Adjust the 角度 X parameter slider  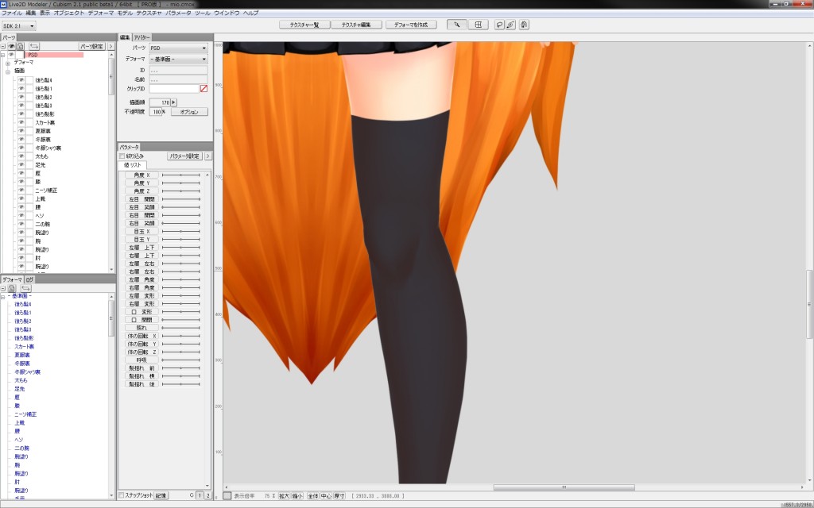coord(180,175)
